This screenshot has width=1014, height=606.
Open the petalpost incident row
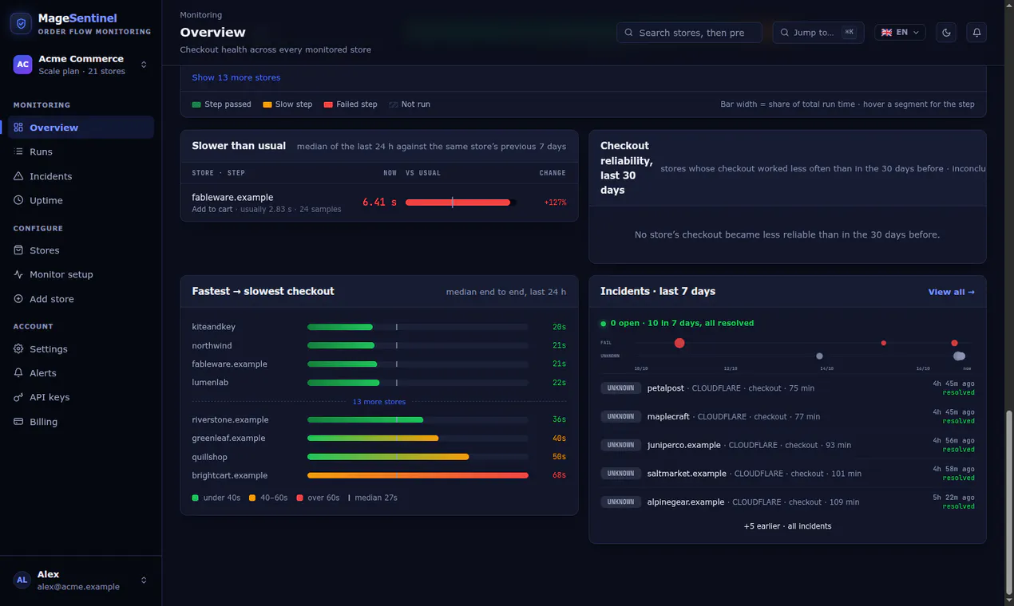787,388
